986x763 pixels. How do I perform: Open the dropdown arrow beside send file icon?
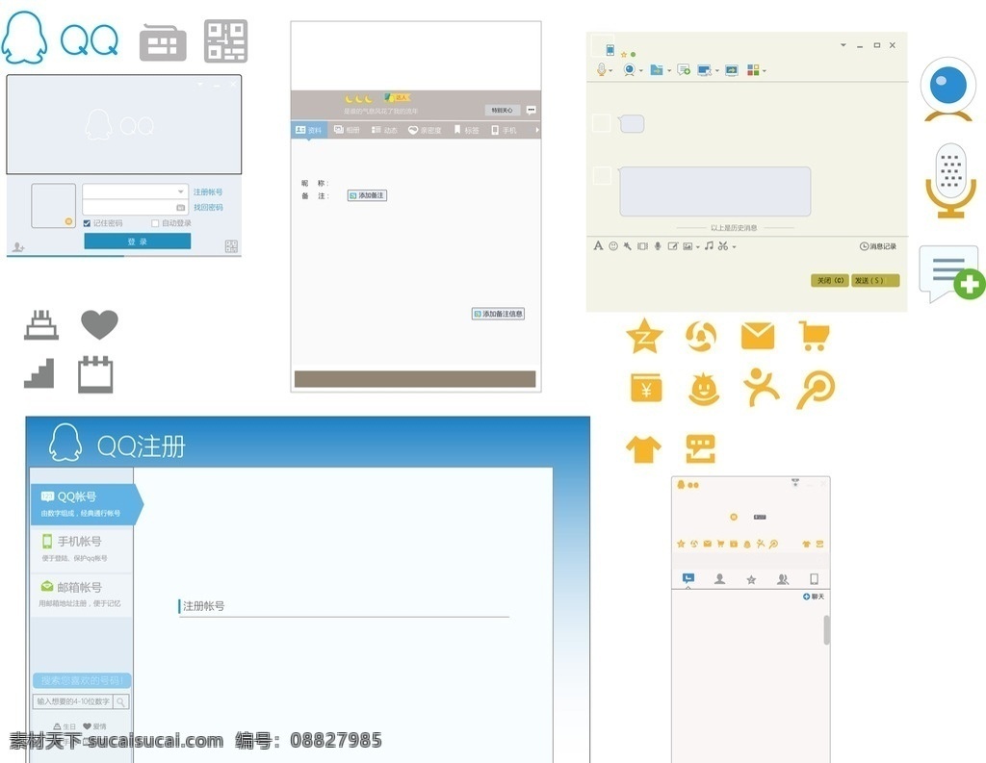(668, 71)
